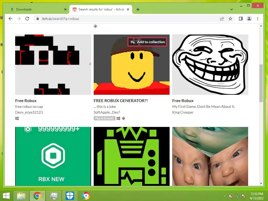Select the 'Search results for robux' tab

click(101, 9)
